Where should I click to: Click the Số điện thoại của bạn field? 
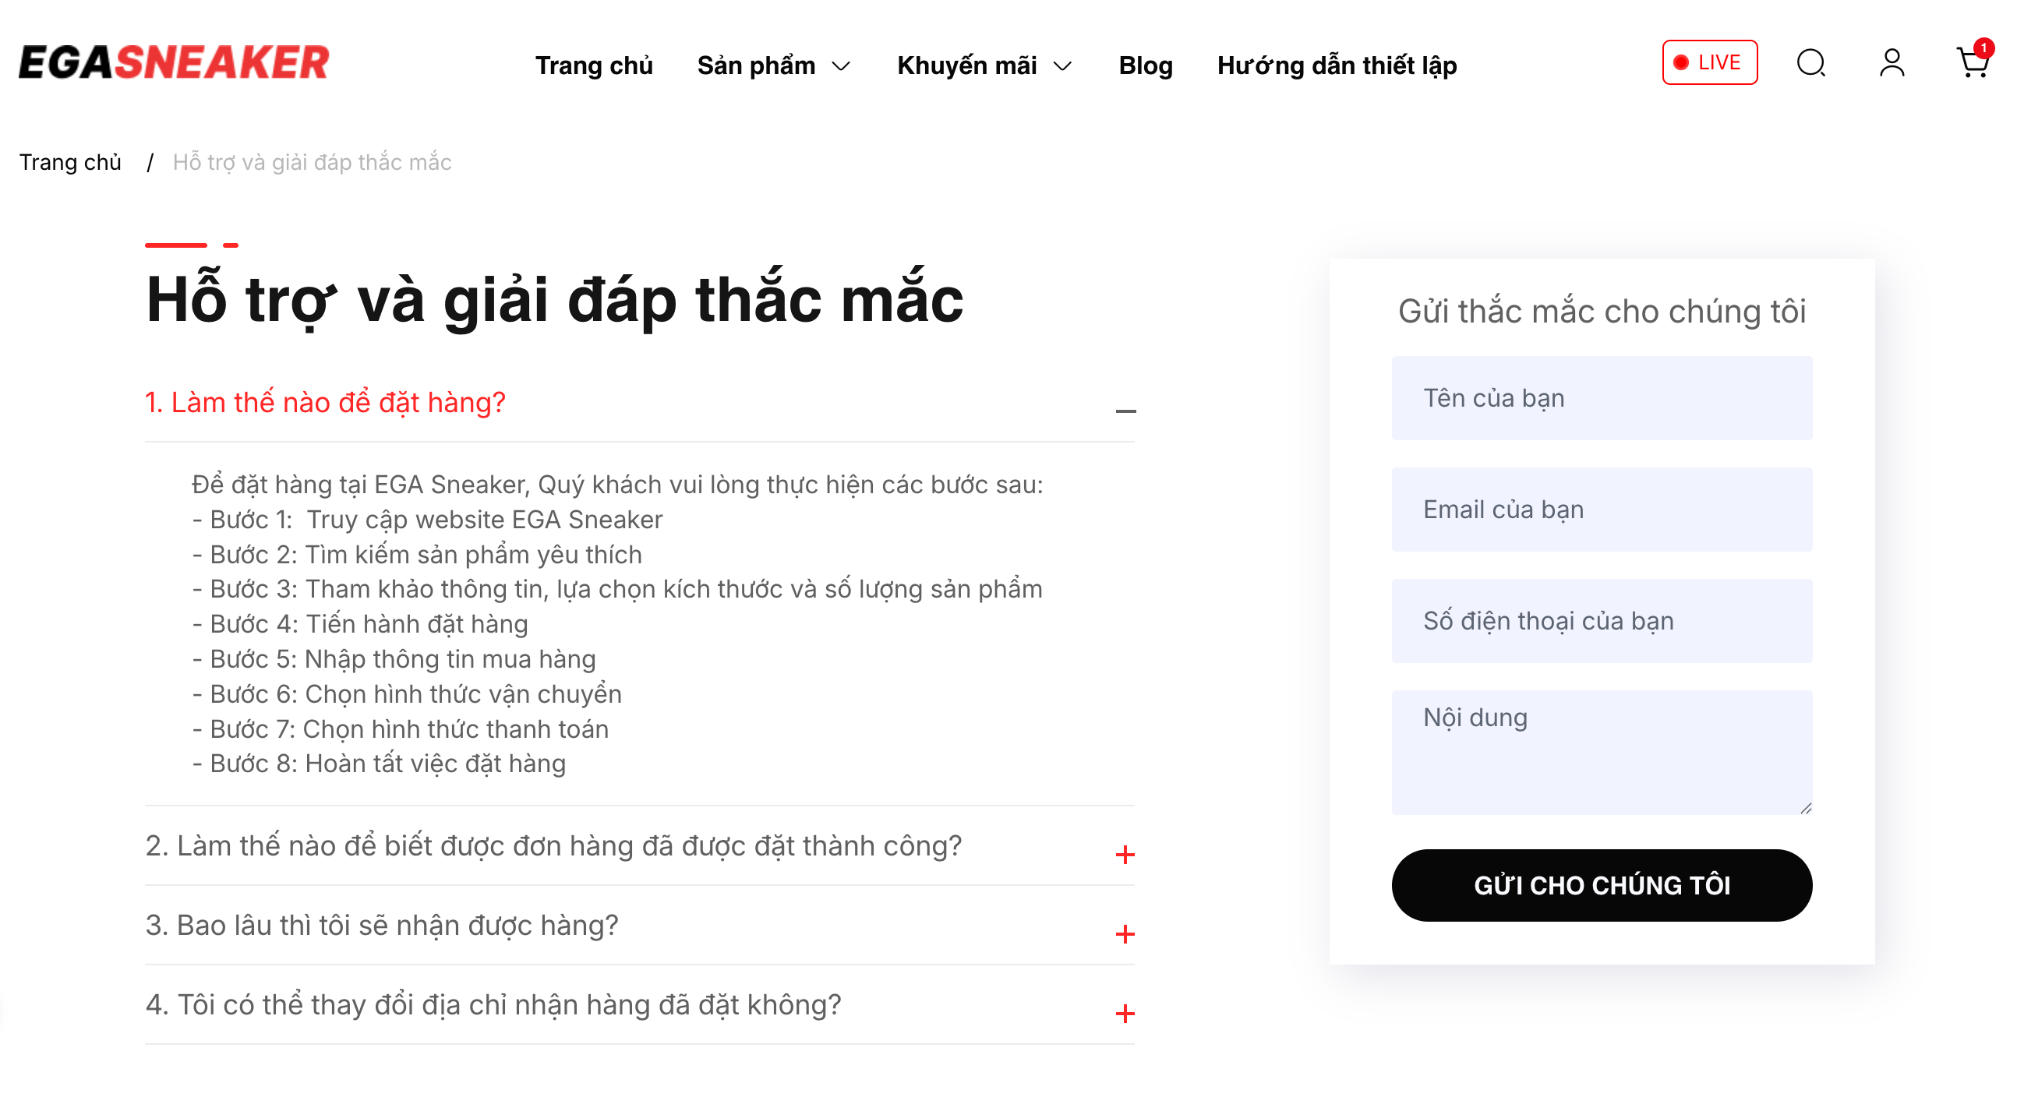click(1602, 621)
